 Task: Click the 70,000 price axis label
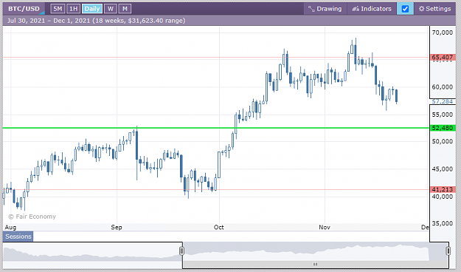tap(442, 33)
